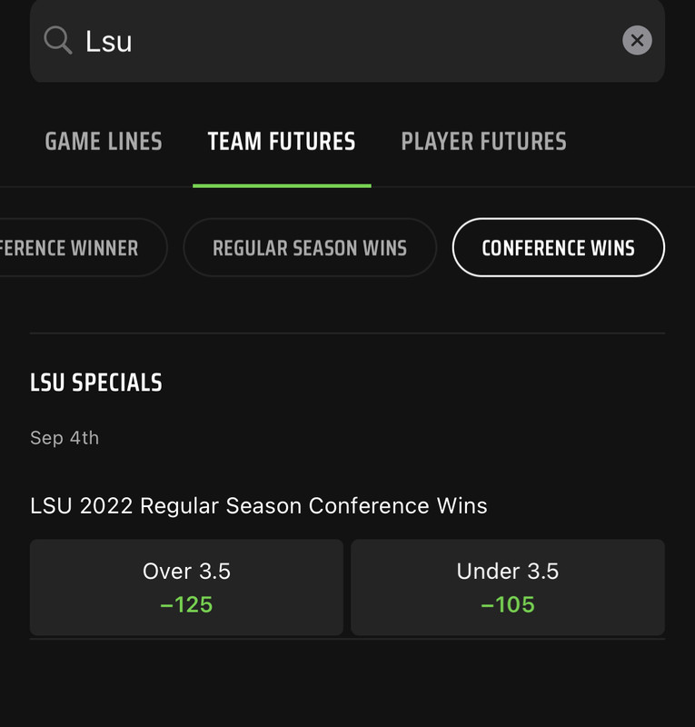Tap the Under 3.5 label text
This screenshot has height=727, width=695.
click(x=508, y=571)
